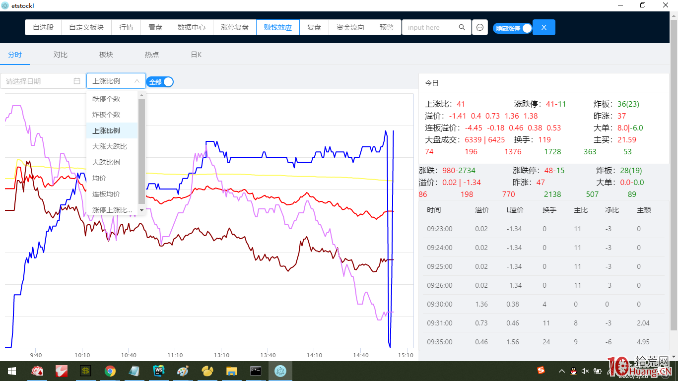Image resolution: width=678 pixels, height=381 pixels.
Task: Switch to the 板块 tab
Action: click(x=106, y=55)
